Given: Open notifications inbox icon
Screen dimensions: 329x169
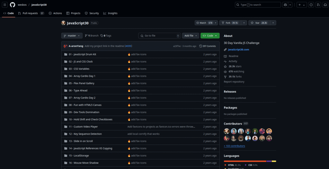Looking at the screenshot, I should (x=325, y=5).
